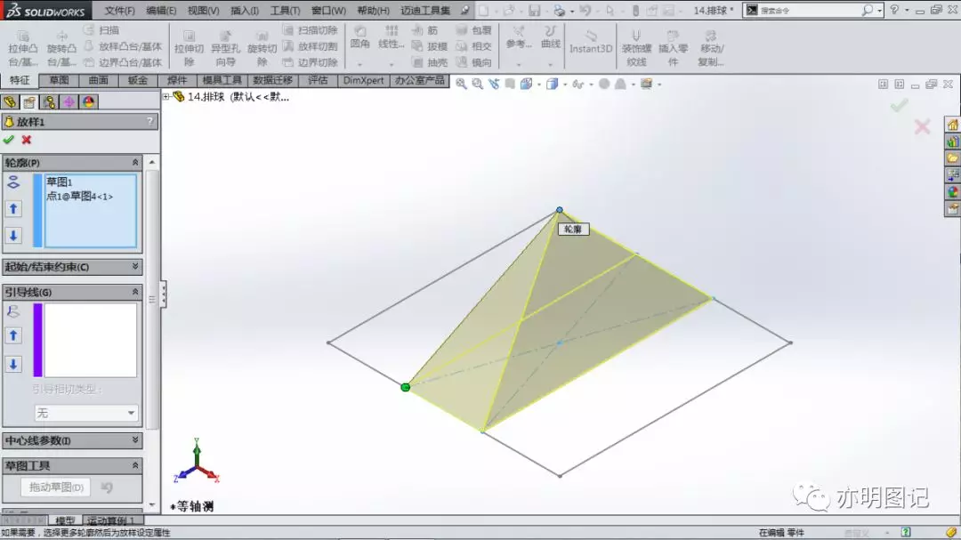
Task: Click the 抽壳 shell tool
Action: pos(429,62)
